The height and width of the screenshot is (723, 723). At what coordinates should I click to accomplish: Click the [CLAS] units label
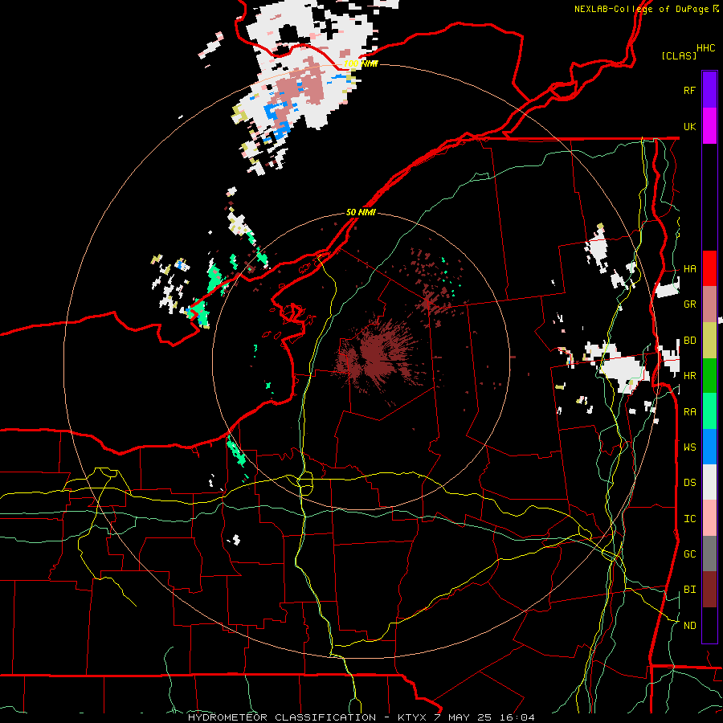pyautogui.click(x=679, y=55)
